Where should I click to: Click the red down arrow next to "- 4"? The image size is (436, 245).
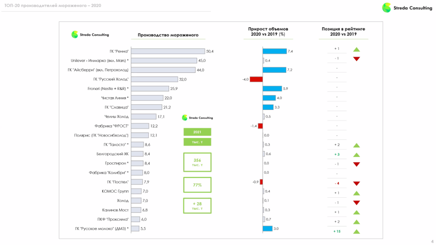(x=356, y=184)
